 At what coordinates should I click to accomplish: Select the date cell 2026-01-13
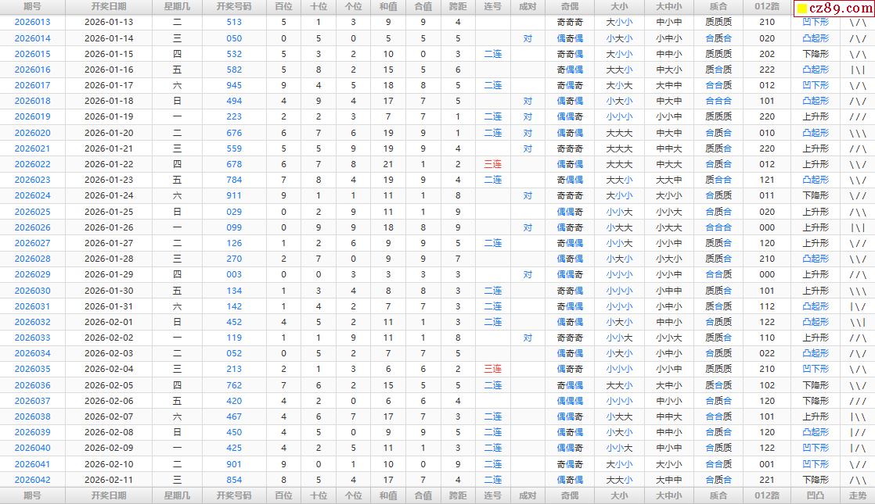[109, 23]
